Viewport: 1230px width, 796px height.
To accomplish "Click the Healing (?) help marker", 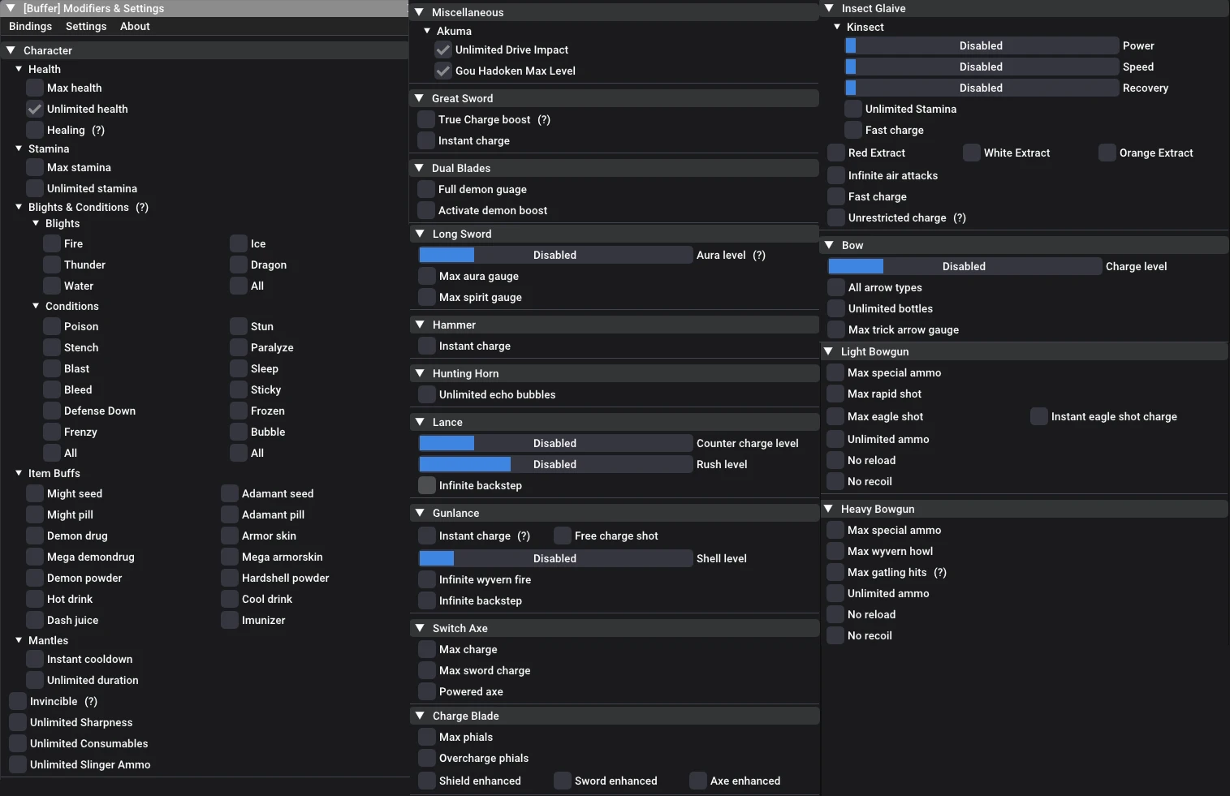I will (98, 130).
